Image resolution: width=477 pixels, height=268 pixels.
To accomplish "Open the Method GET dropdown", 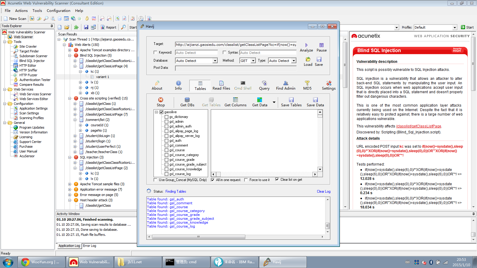I will (x=253, y=61).
